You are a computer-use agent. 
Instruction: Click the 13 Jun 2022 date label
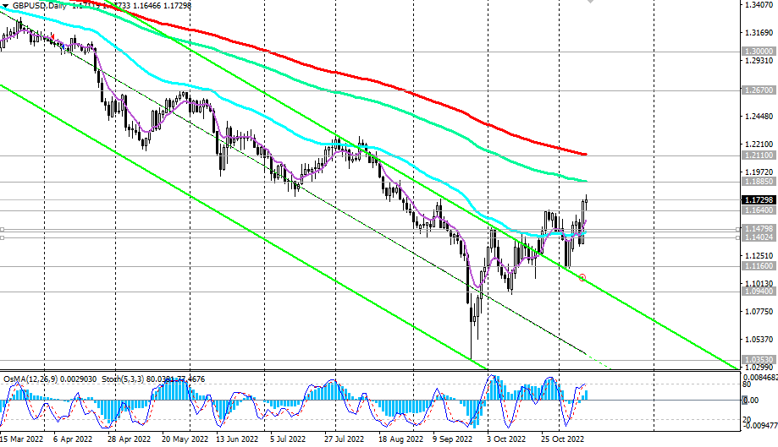point(237,439)
